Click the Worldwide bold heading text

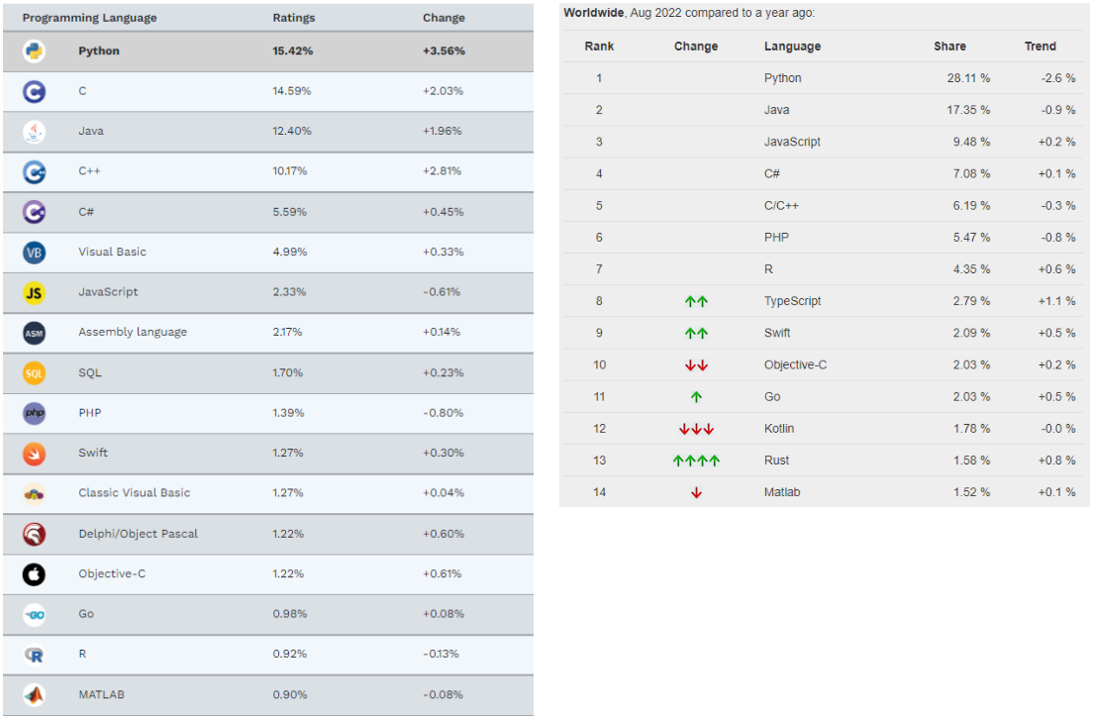coord(594,13)
